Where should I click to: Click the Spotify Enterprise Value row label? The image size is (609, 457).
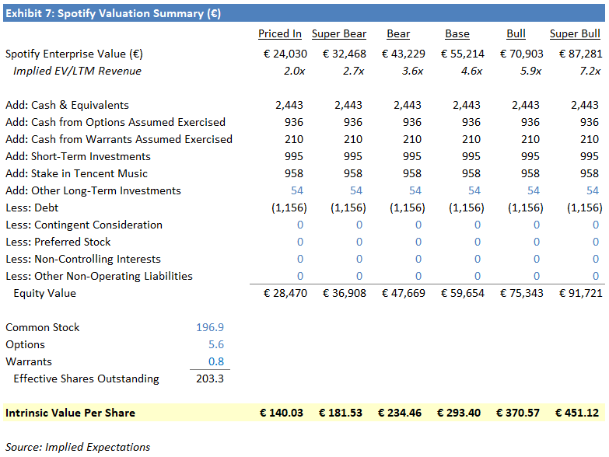point(74,54)
